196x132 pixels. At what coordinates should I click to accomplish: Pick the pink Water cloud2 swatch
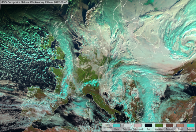click(138, 126)
